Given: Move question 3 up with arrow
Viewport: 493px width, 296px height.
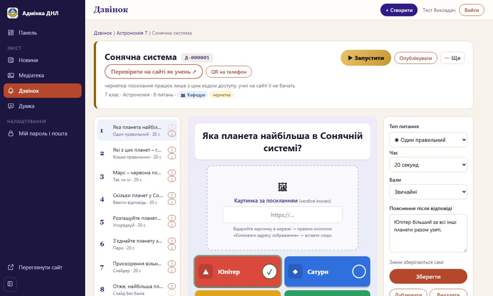Looking at the screenshot, I should 172,173.
